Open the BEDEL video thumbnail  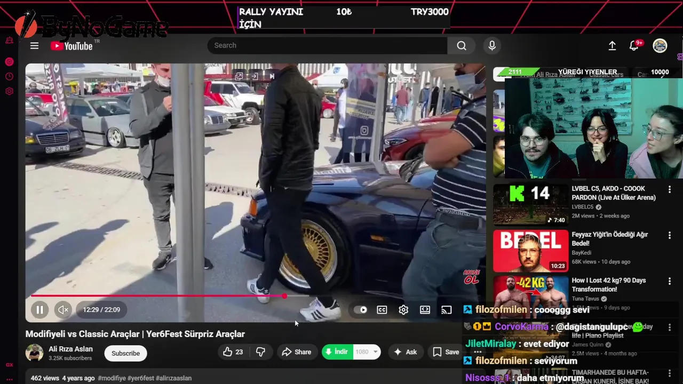[x=530, y=251]
